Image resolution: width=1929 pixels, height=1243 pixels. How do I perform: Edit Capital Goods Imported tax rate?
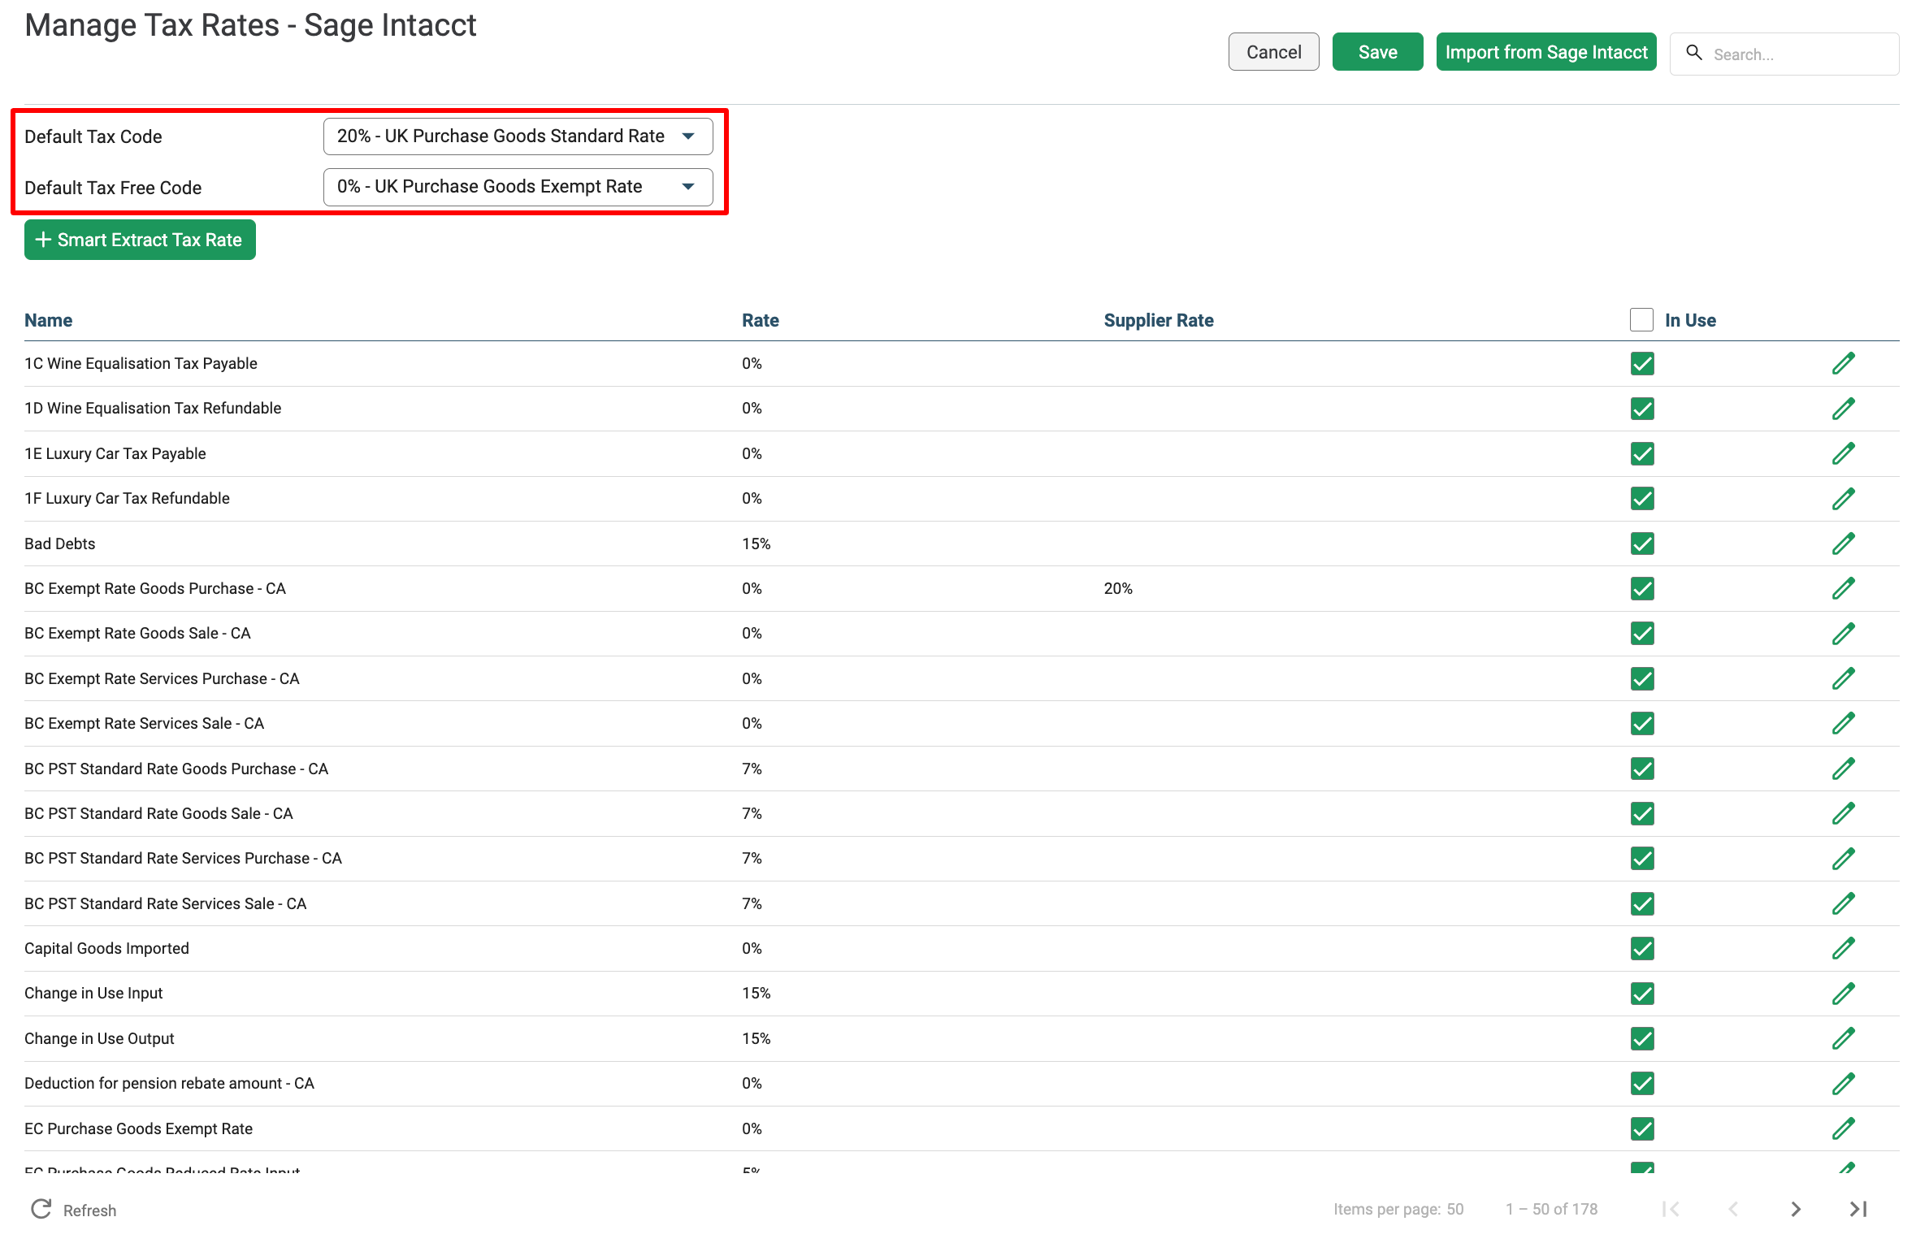(1843, 948)
